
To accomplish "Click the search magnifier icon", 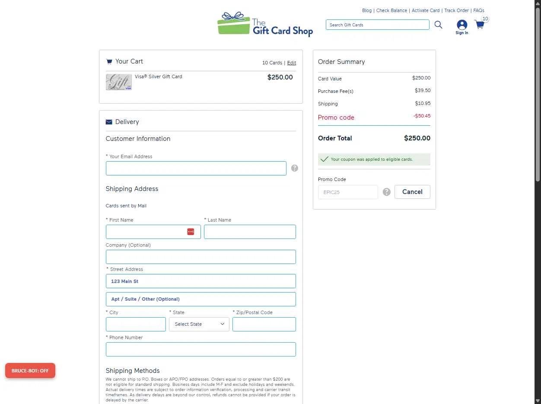I will pos(438,25).
